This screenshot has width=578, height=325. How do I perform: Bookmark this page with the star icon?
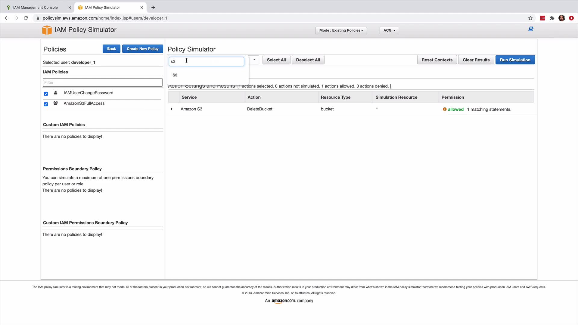[530, 18]
